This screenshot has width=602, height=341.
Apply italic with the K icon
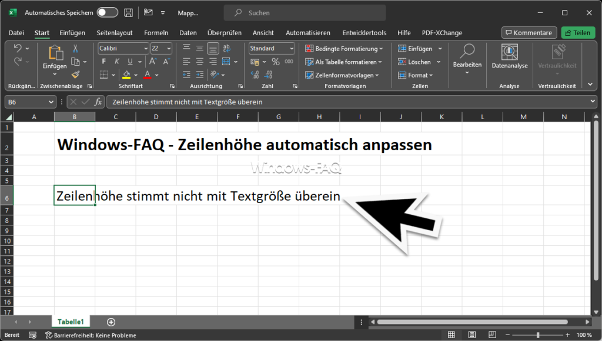point(117,61)
